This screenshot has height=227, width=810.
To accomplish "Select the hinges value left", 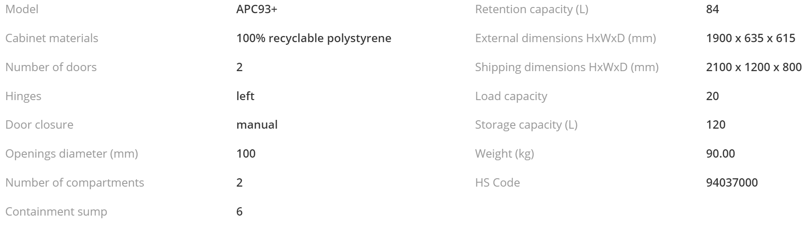I will tap(245, 96).
